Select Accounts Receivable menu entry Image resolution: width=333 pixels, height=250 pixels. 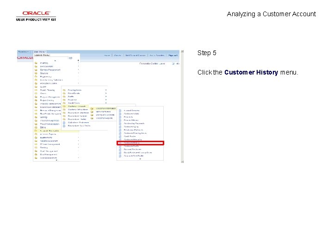click(49, 131)
